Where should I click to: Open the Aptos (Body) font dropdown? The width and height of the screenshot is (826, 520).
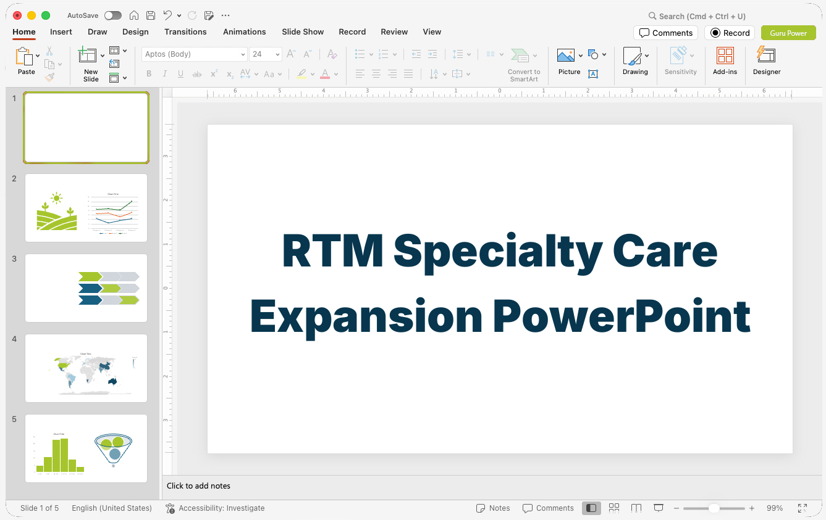click(243, 54)
